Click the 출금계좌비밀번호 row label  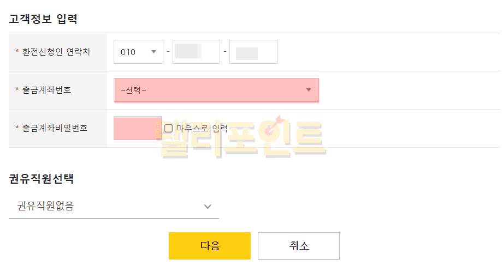point(55,128)
